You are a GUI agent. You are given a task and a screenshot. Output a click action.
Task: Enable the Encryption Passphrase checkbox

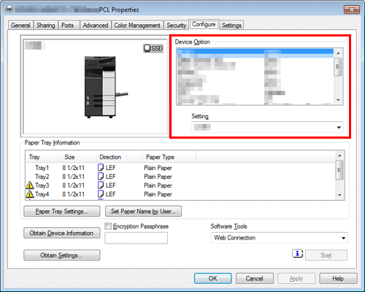pos(108,226)
